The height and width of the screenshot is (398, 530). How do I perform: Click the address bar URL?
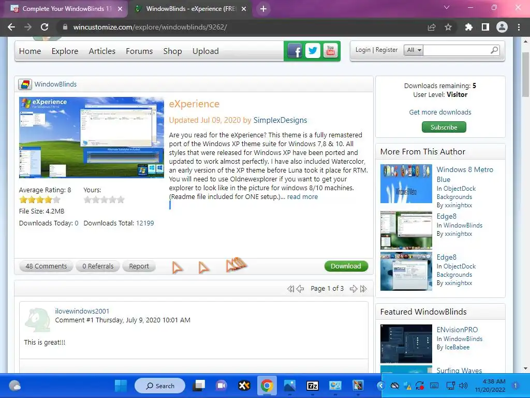pyautogui.click(x=150, y=27)
